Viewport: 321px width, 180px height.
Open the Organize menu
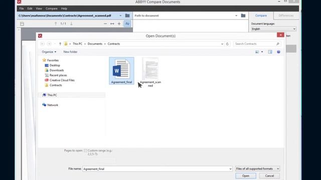(49, 52)
